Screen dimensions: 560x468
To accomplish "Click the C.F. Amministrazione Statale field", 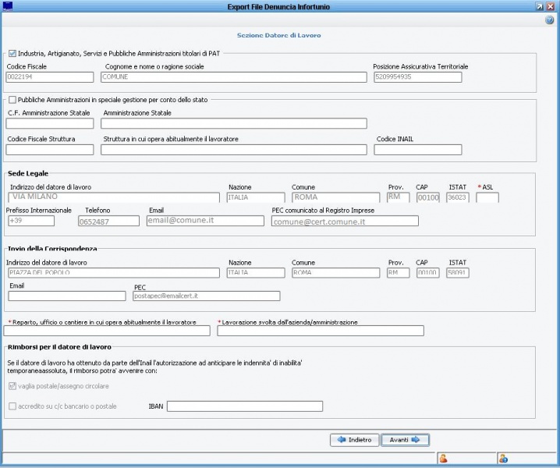I will [50, 123].
